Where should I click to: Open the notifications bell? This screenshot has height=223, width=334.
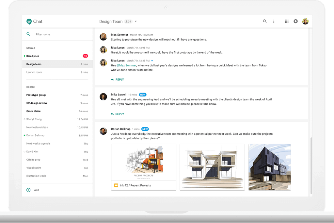pyautogui.click(x=295, y=21)
